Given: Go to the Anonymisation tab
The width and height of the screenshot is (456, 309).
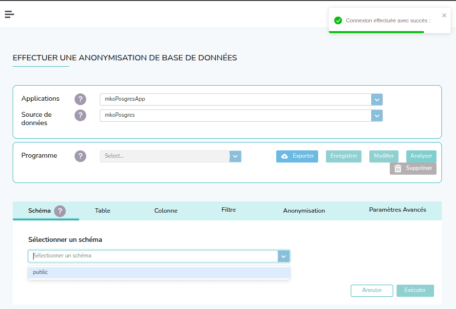Looking at the screenshot, I should tap(304, 211).
